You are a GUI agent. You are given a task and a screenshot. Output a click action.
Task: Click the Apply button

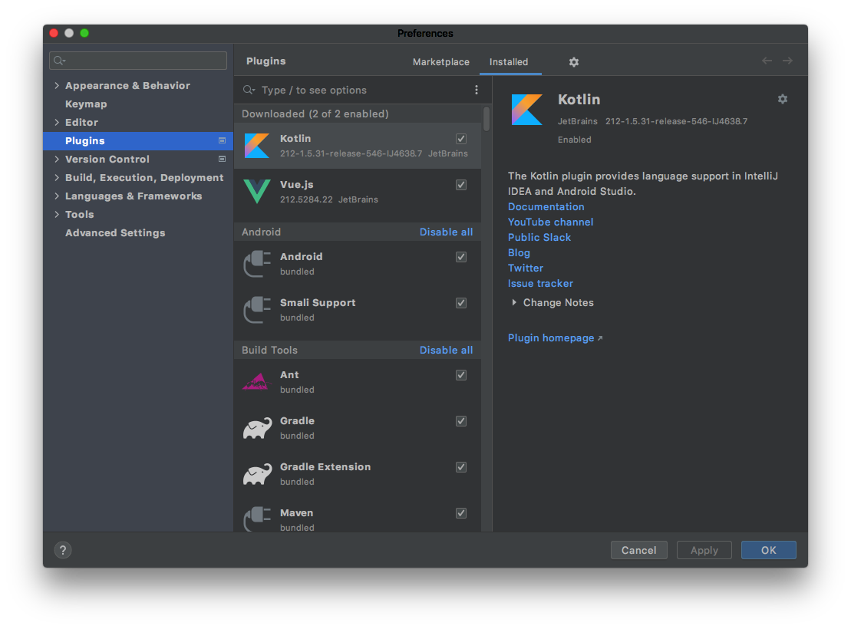pos(704,550)
